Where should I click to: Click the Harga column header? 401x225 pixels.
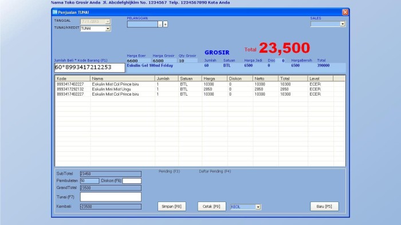[x=215, y=78]
